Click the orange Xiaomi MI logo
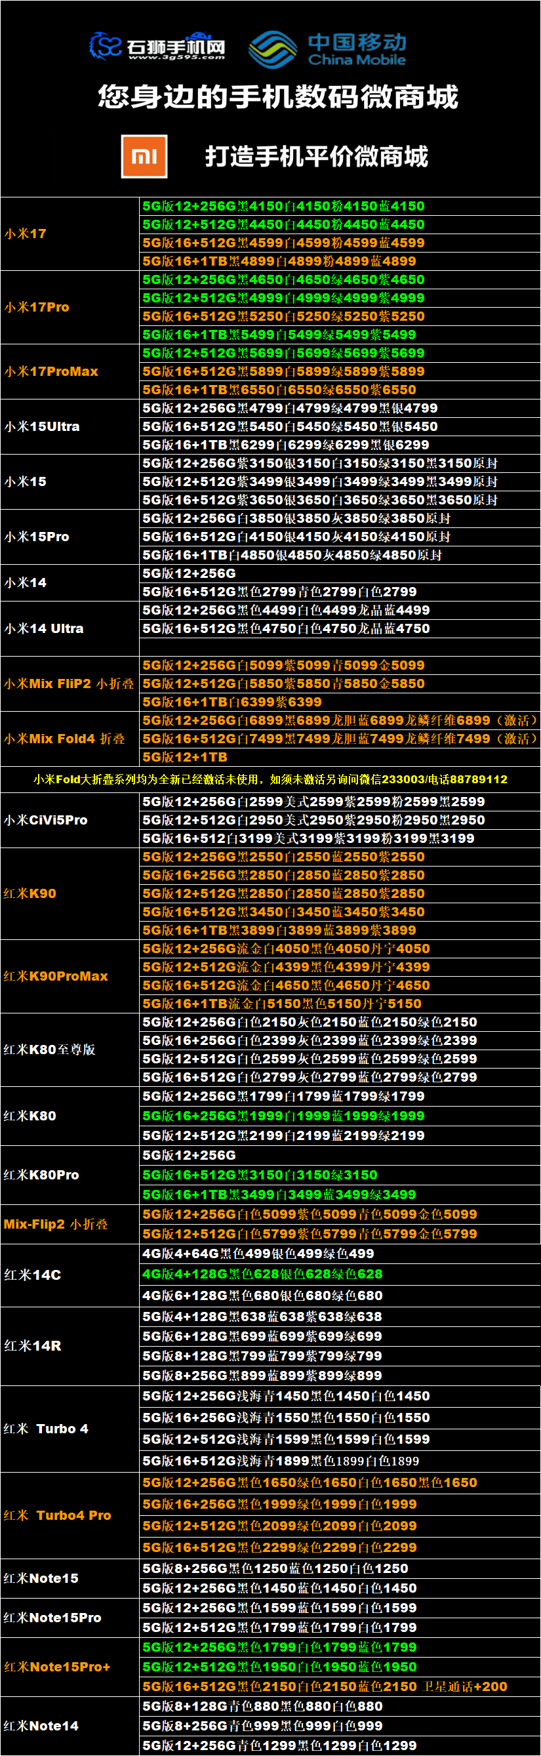 pyautogui.click(x=144, y=156)
